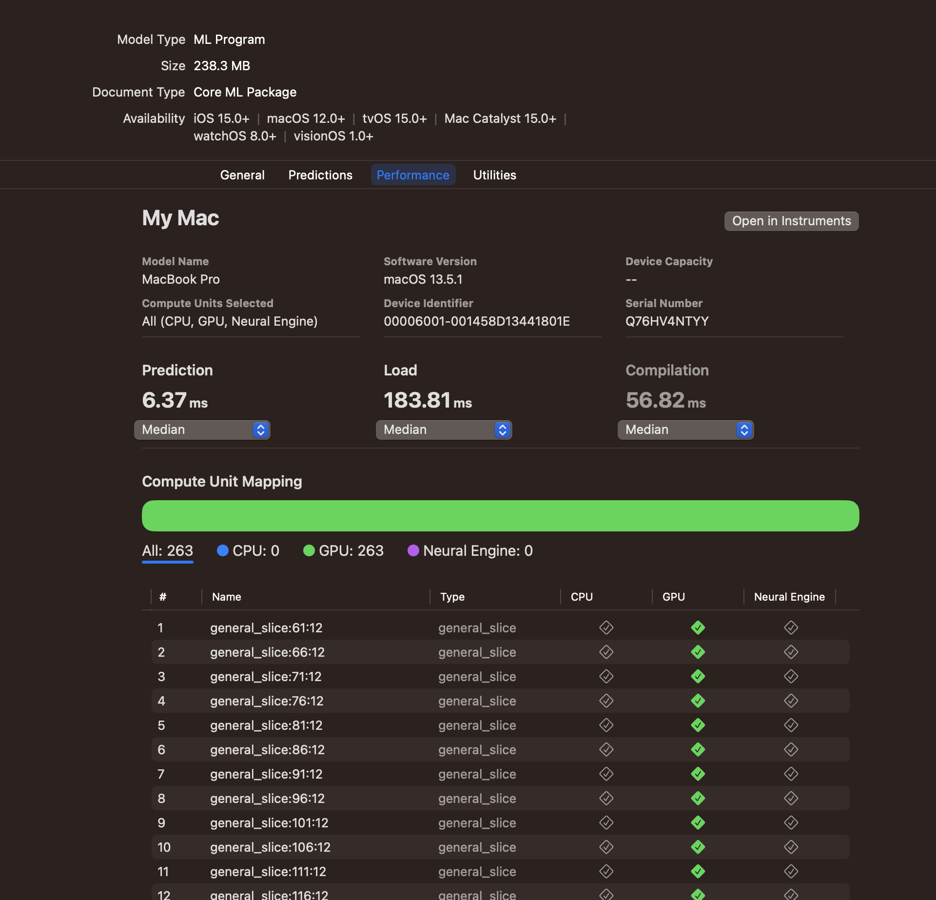Click the green Compute Unit Mapping bar
The height and width of the screenshot is (900, 936).
coord(500,516)
